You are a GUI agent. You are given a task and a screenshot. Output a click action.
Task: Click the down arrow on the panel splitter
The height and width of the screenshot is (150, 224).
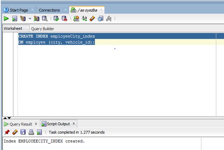[9, 118]
